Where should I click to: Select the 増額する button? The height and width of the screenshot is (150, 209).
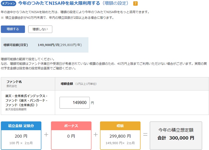click(13, 29)
